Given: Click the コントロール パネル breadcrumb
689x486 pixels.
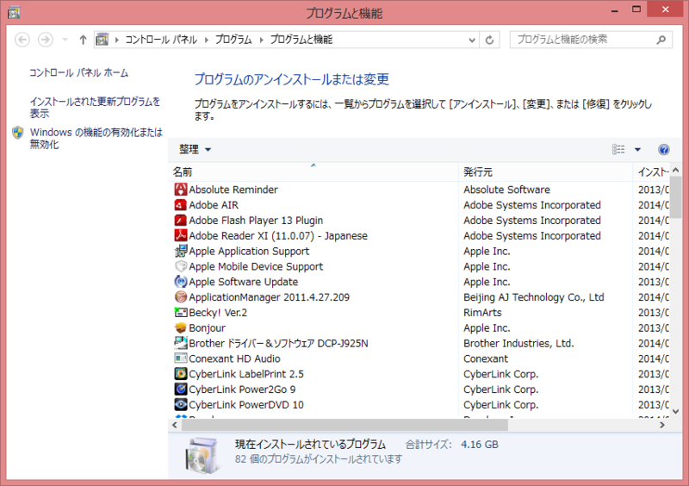Looking at the screenshot, I should coord(161,40).
